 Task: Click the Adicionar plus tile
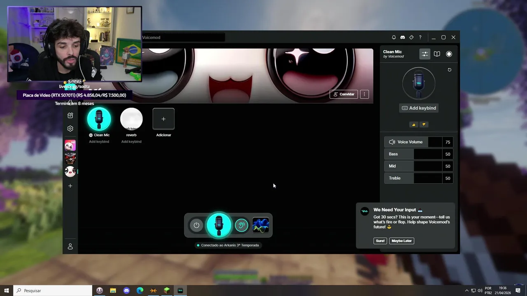coord(163,119)
